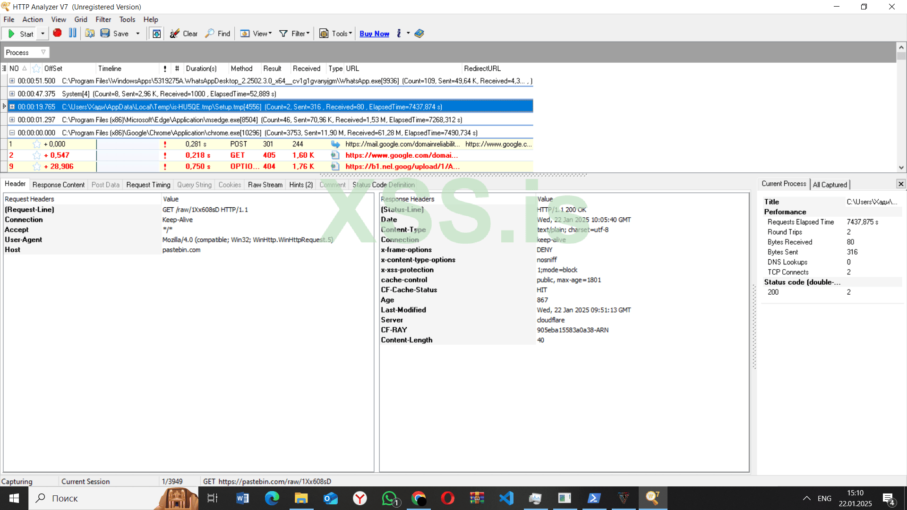Click the blue info icon
This screenshot has width=907, height=510.
point(399,34)
